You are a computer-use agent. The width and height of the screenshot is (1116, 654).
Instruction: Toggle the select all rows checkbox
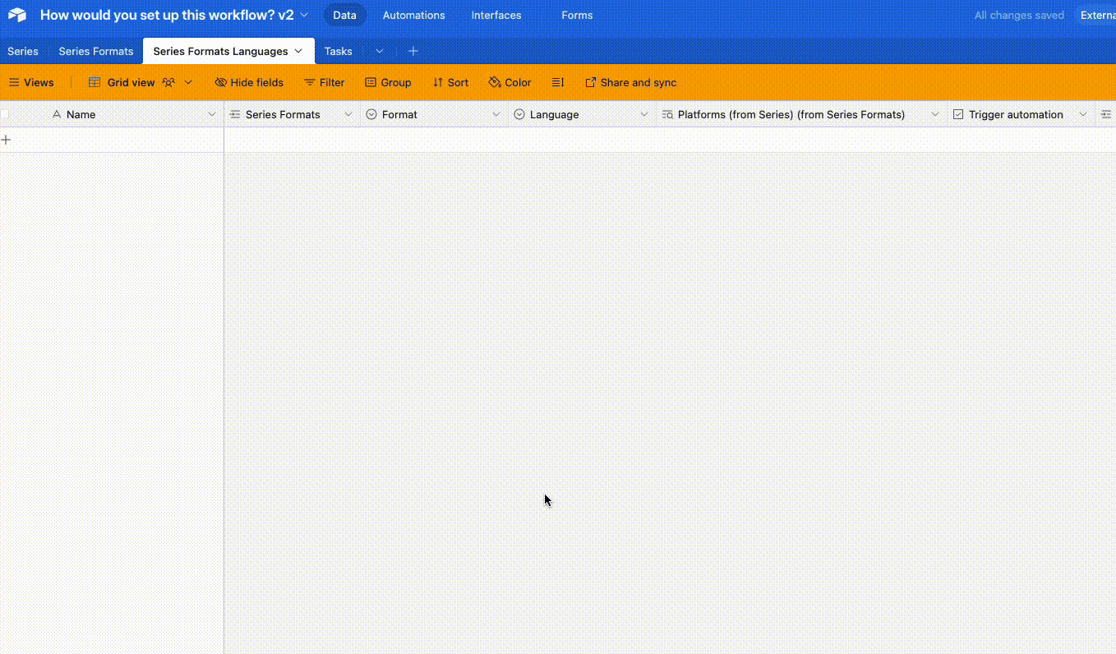click(x=5, y=114)
